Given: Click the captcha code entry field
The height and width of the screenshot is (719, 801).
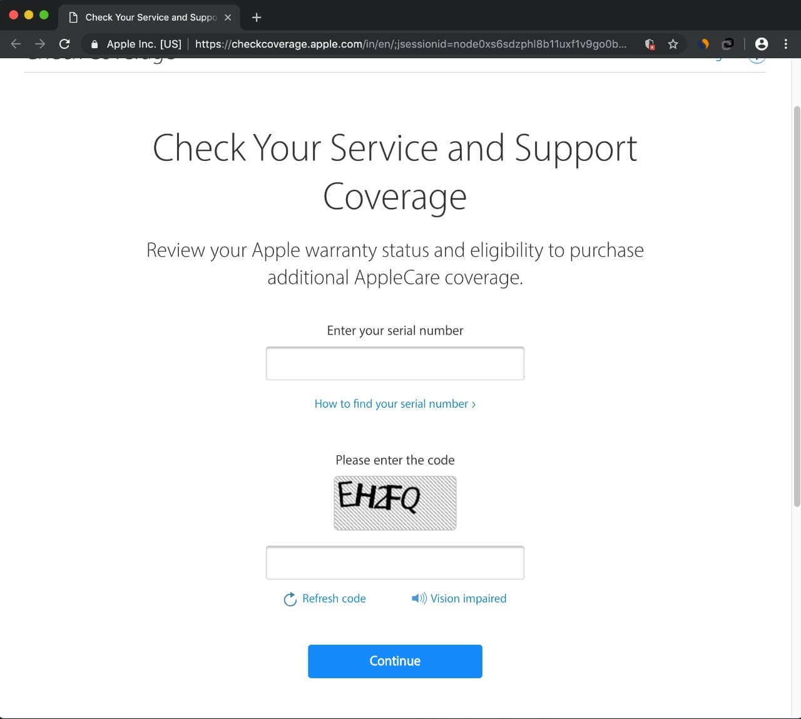Looking at the screenshot, I should (x=395, y=562).
